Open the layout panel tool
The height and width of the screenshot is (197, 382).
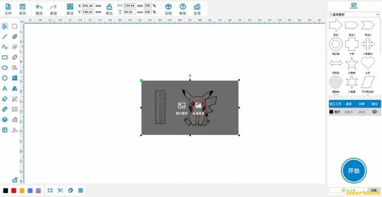pos(5,130)
